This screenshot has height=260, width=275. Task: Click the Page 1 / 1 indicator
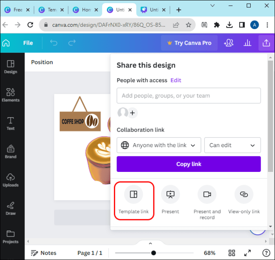(90, 253)
